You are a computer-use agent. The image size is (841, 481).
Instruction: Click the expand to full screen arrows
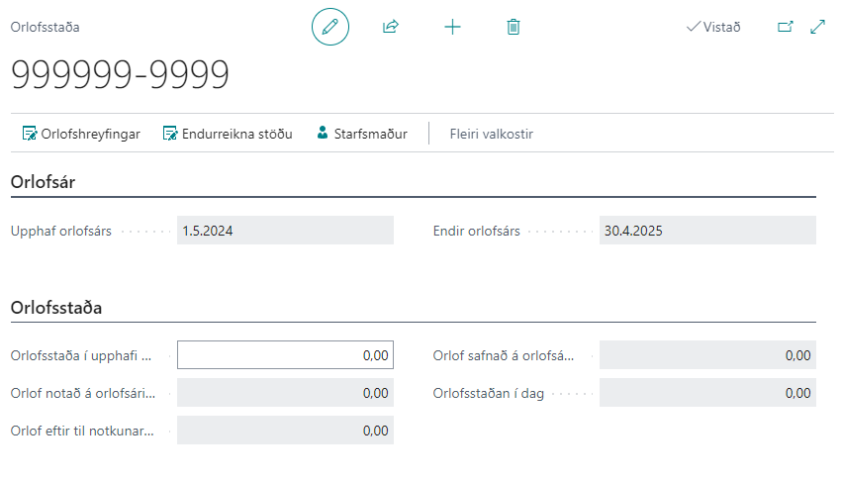click(x=817, y=27)
